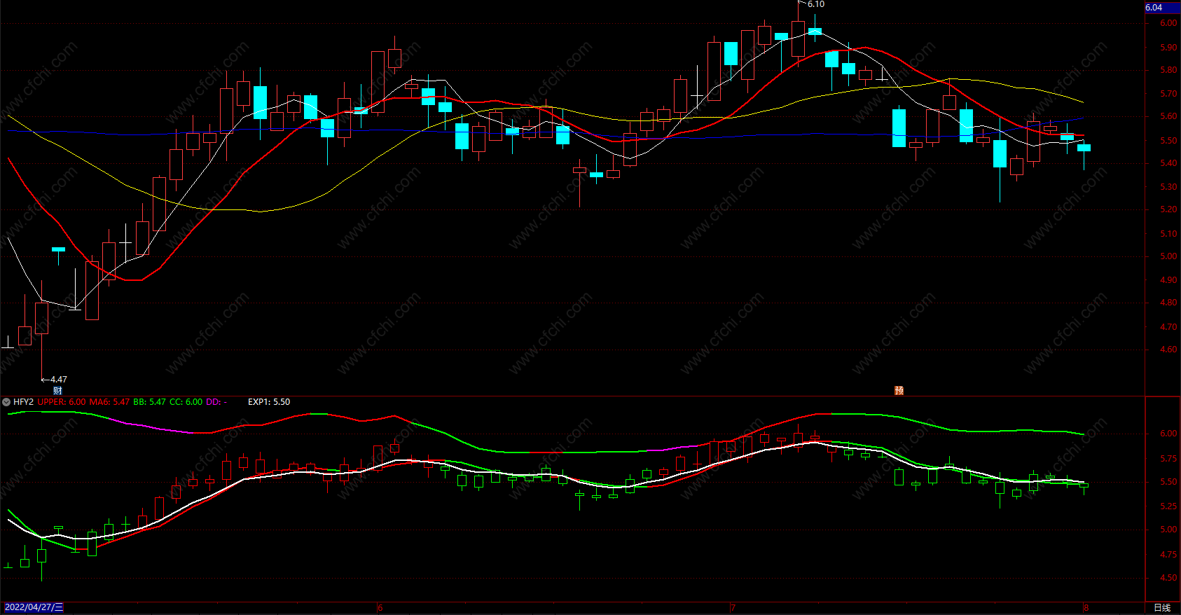Click the MA6: 5.47 indicator value

click(x=109, y=402)
